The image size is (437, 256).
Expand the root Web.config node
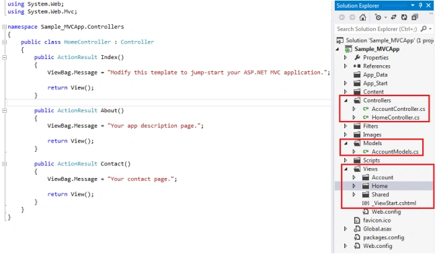point(346,246)
